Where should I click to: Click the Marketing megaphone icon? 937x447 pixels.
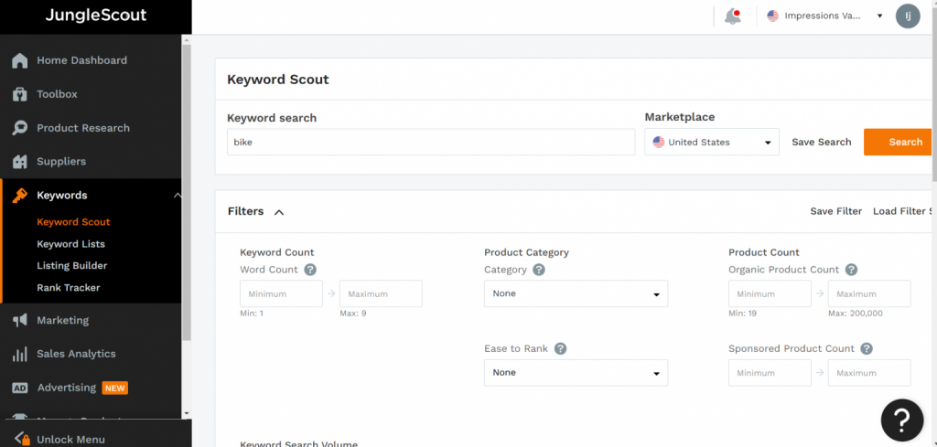(x=19, y=321)
